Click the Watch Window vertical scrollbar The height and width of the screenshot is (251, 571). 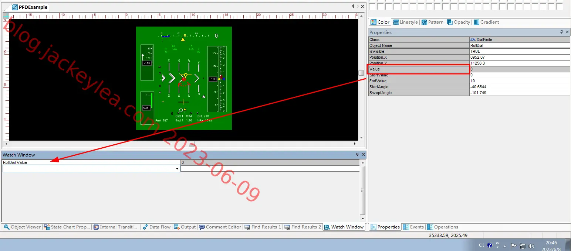pyautogui.click(x=362, y=190)
